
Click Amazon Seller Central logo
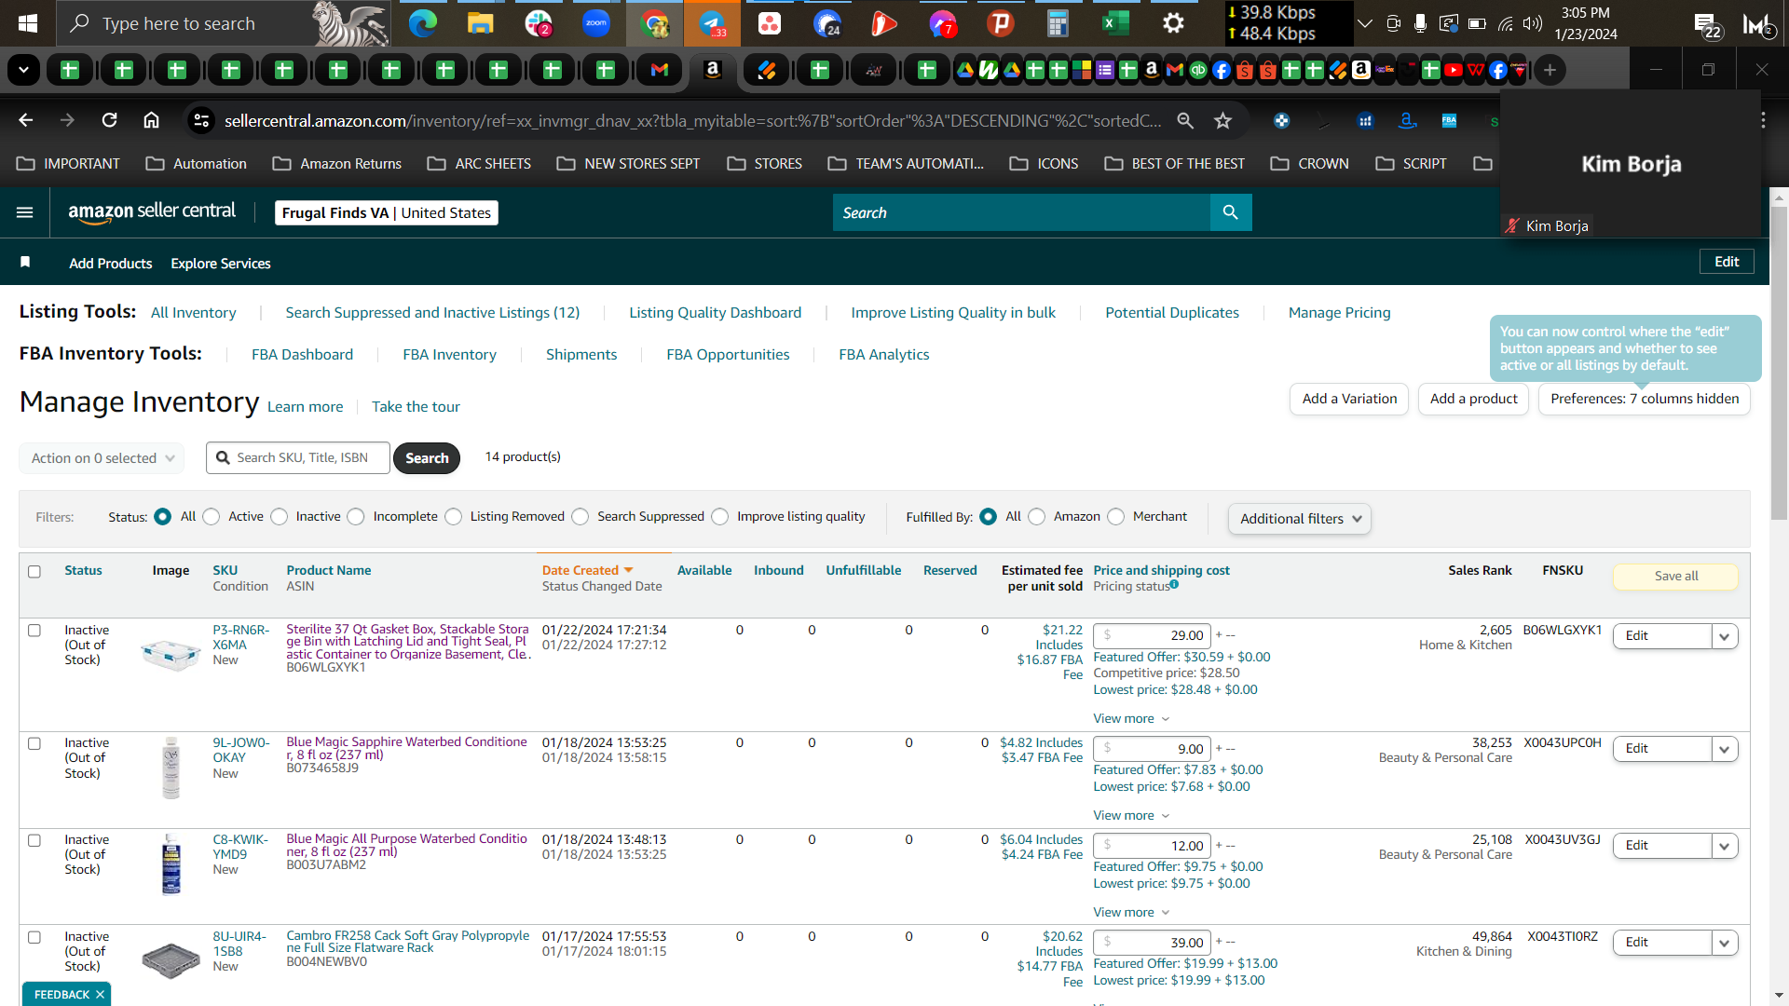tap(152, 212)
